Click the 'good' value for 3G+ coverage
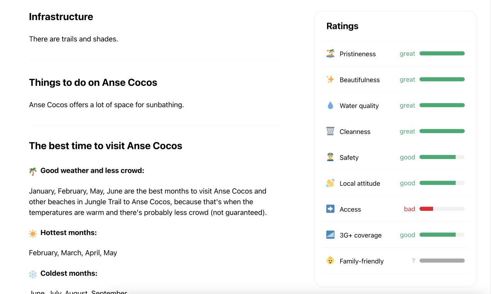Image resolution: width=491 pixels, height=294 pixels. pyautogui.click(x=407, y=235)
